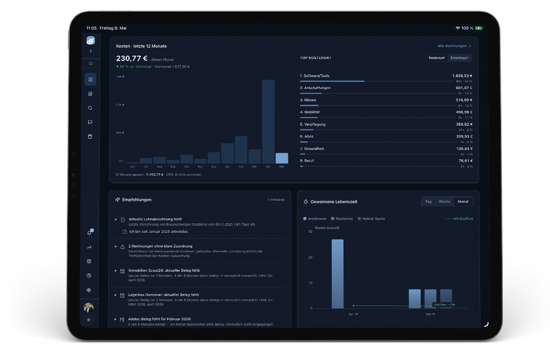Select the 'Kostenart' segment
Screen dimensions: 550x355
(x=437, y=58)
